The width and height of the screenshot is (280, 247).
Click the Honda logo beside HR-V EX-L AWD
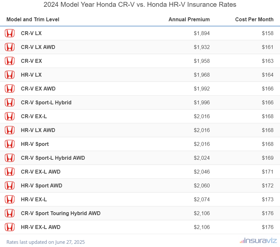tap(10, 227)
